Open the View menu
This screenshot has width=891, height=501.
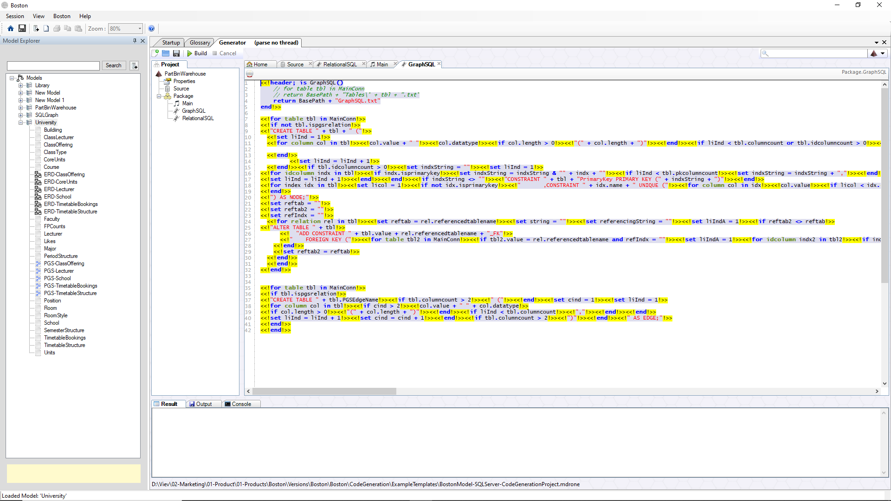(39, 16)
